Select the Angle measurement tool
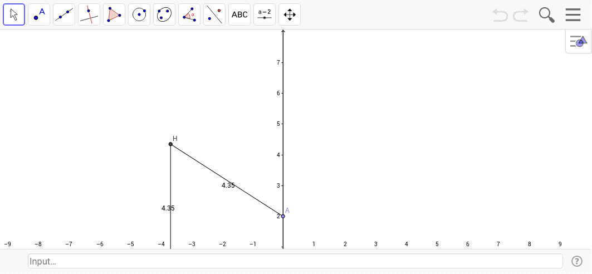 (189, 14)
